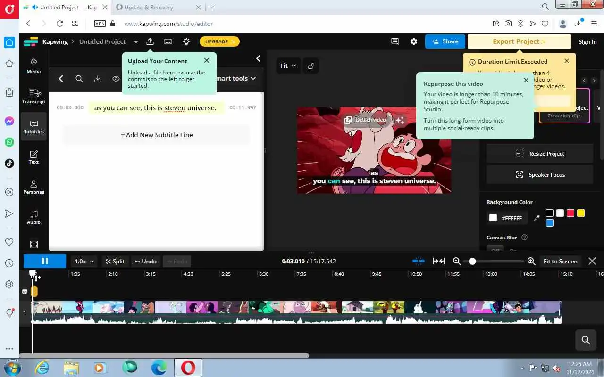
Task: Click the yellow UPGRADE button
Action: coord(219,41)
